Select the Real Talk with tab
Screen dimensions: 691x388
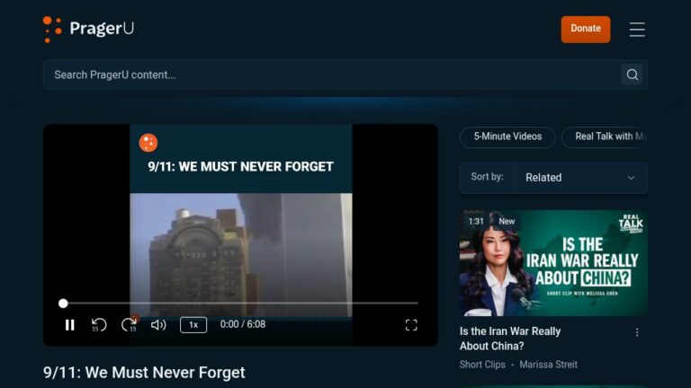[605, 137]
